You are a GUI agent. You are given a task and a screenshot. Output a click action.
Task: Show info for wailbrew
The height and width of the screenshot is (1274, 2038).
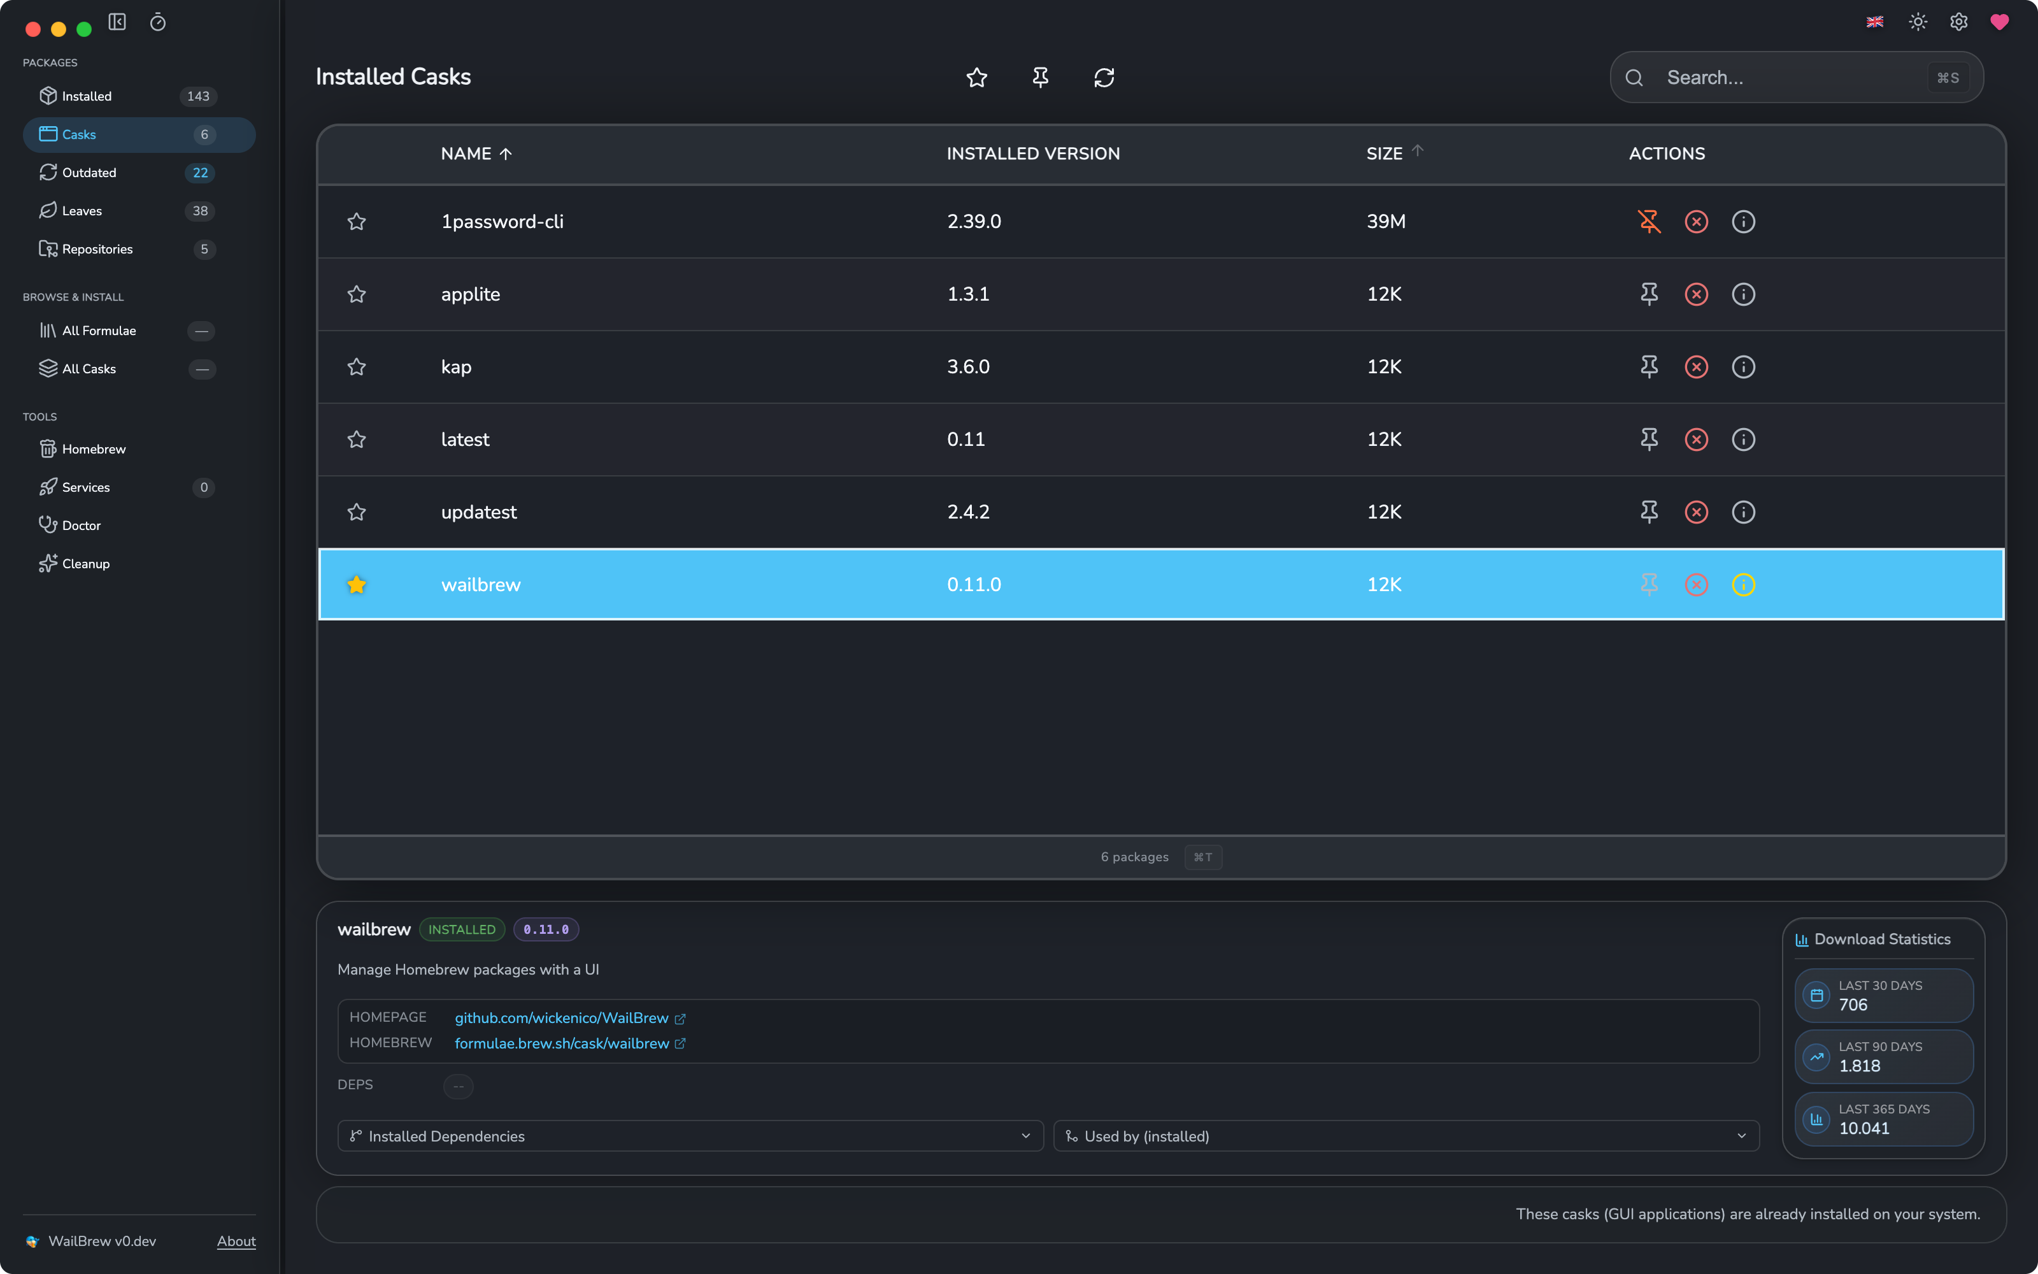click(x=1743, y=585)
